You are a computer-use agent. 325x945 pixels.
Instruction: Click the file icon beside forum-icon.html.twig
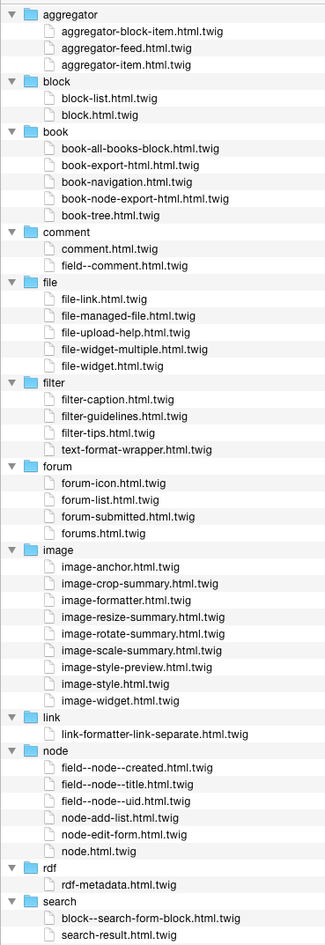pos(50,483)
